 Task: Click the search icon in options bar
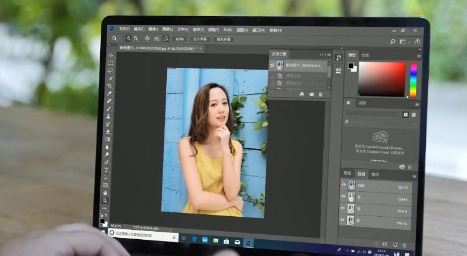393,42
